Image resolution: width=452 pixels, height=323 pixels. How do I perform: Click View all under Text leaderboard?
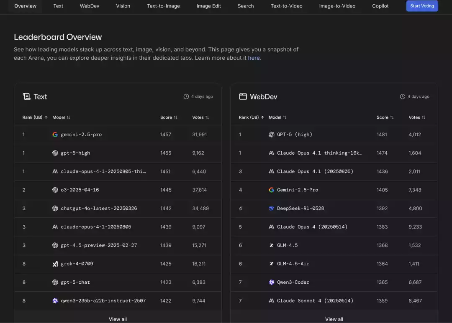pos(118,319)
